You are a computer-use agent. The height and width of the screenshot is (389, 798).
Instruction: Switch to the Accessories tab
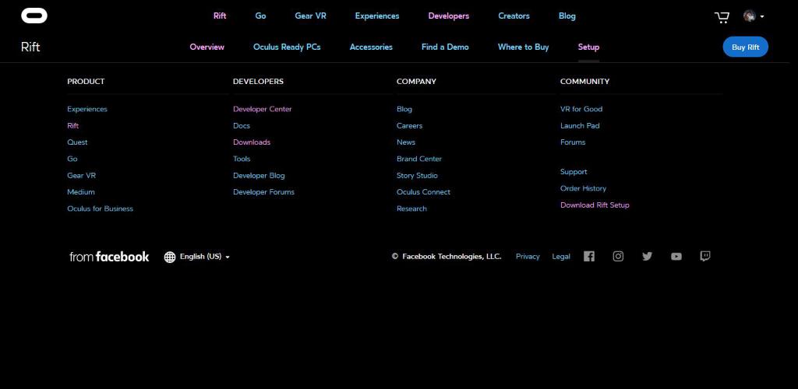[x=371, y=47]
